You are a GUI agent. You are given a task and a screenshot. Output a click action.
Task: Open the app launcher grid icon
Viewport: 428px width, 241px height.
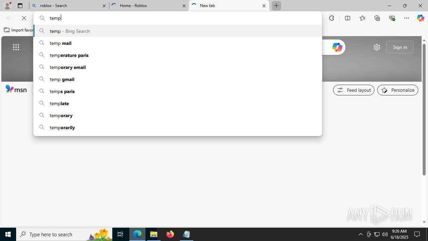pyautogui.click(x=16, y=47)
